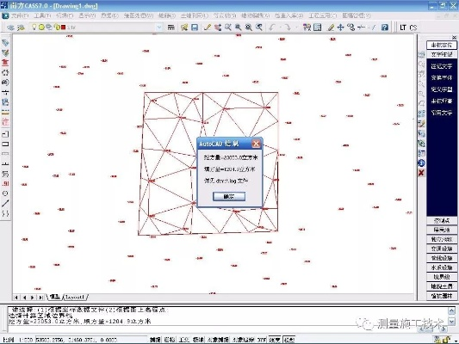Viewport: 459px width, 344px height.
Task: Choose 注记文字 in the right panel list
Action: 442,66
